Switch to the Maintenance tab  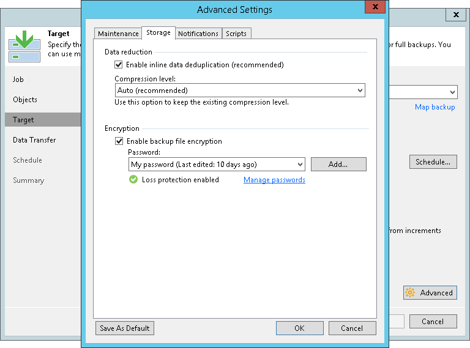pyautogui.click(x=118, y=34)
